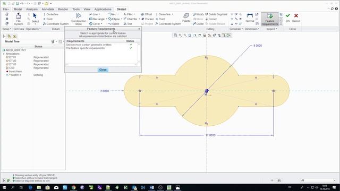This screenshot has width=340, height=191.
Task: Click the 2.0000 dimension value
Action: click(105, 91)
